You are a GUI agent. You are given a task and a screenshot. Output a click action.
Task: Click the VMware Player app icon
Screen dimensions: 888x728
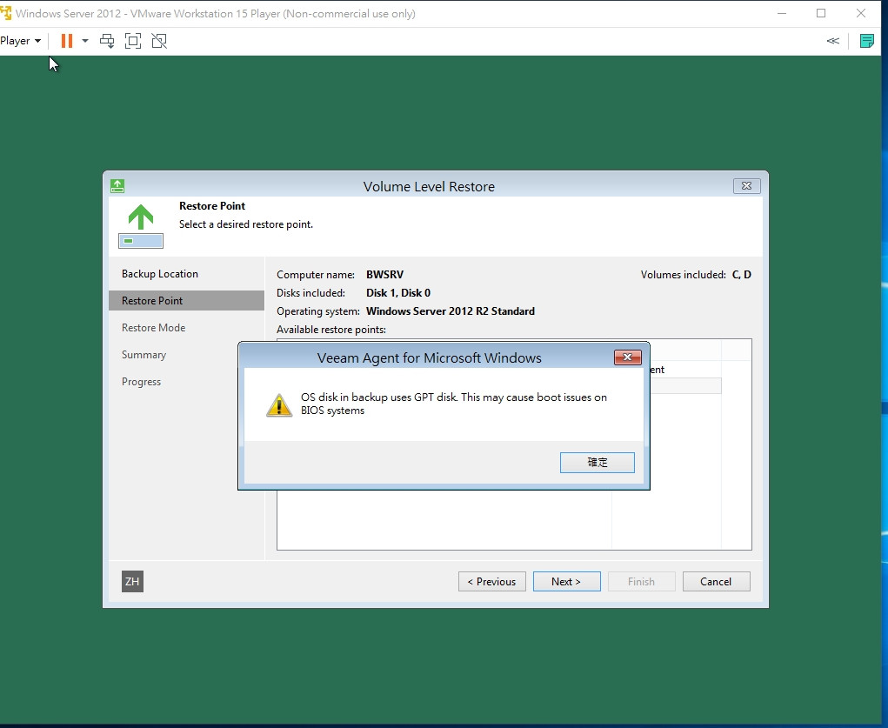click(6, 13)
